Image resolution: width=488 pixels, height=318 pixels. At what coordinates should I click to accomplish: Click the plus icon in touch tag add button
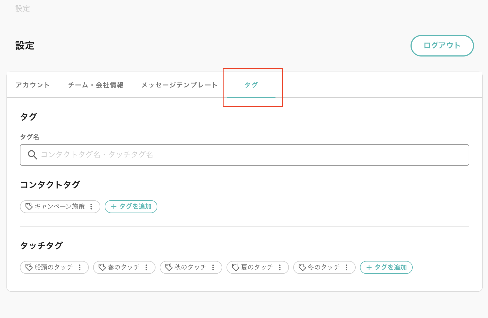pyautogui.click(x=369, y=267)
